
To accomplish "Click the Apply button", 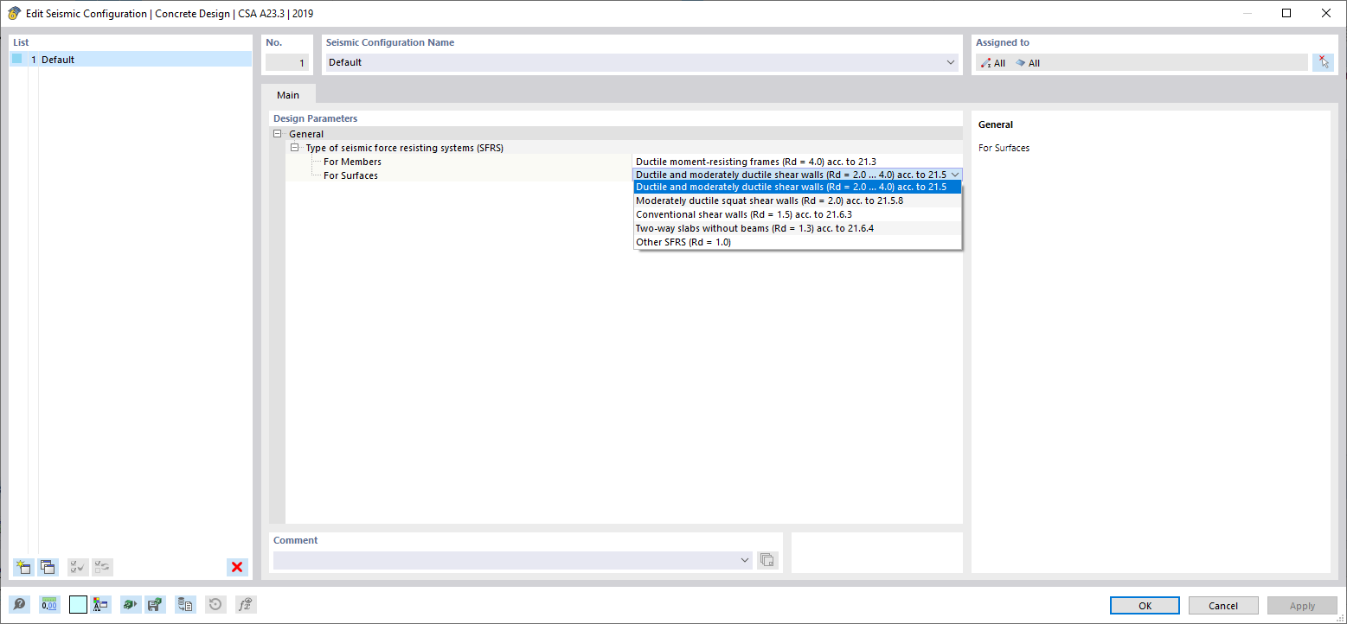I will click(x=1302, y=606).
